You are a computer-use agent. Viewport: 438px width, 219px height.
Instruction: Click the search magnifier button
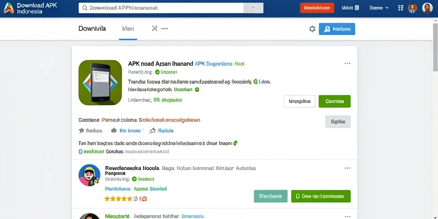tap(253, 8)
